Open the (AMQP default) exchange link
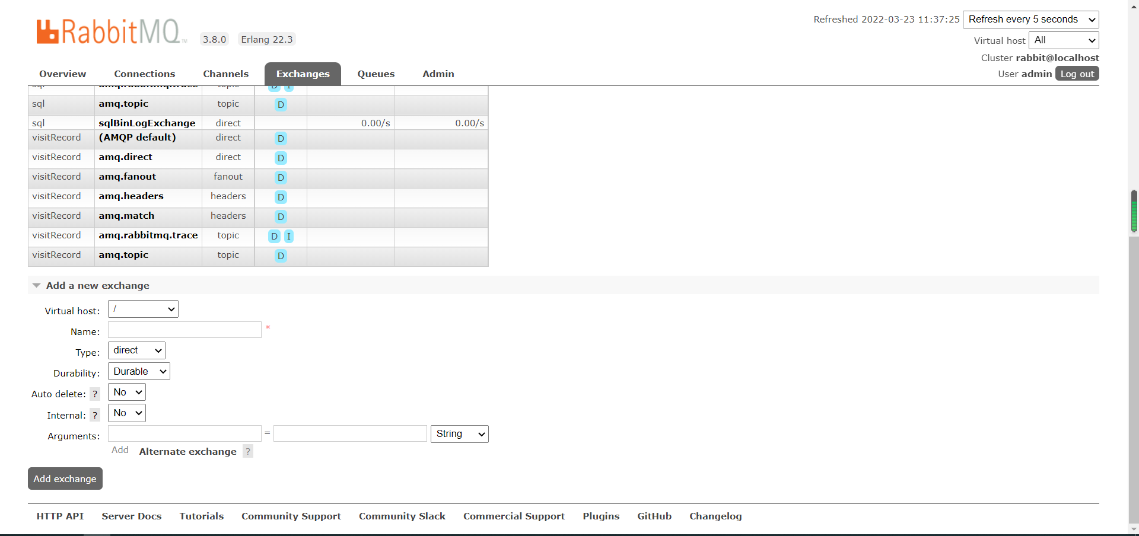Image resolution: width=1139 pixels, height=536 pixels. [x=138, y=138]
